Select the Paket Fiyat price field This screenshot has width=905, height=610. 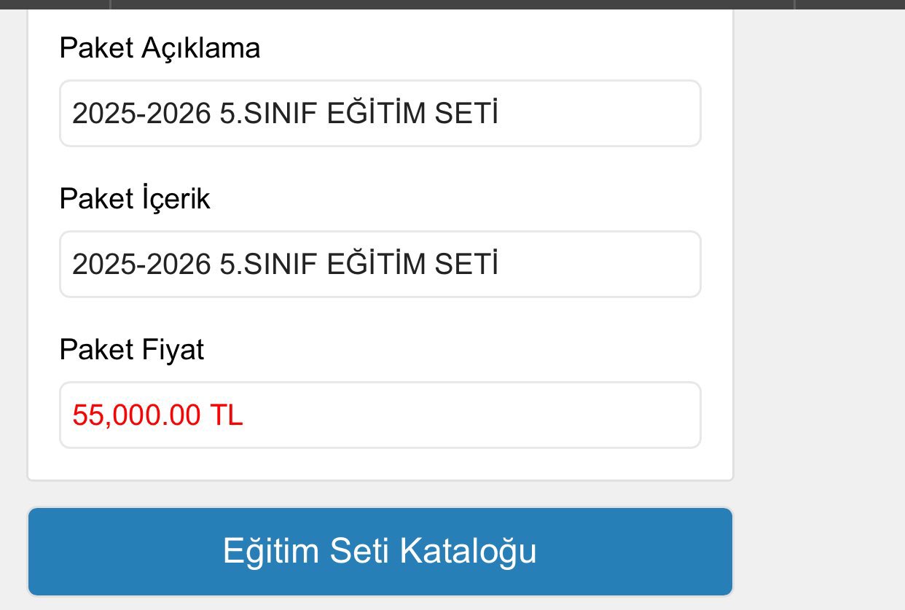coord(380,415)
